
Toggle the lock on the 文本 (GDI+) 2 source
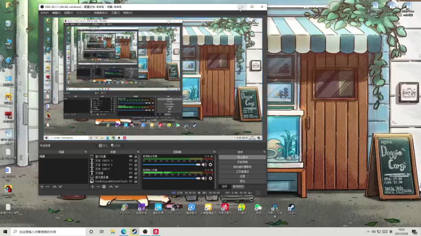click(136, 165)
